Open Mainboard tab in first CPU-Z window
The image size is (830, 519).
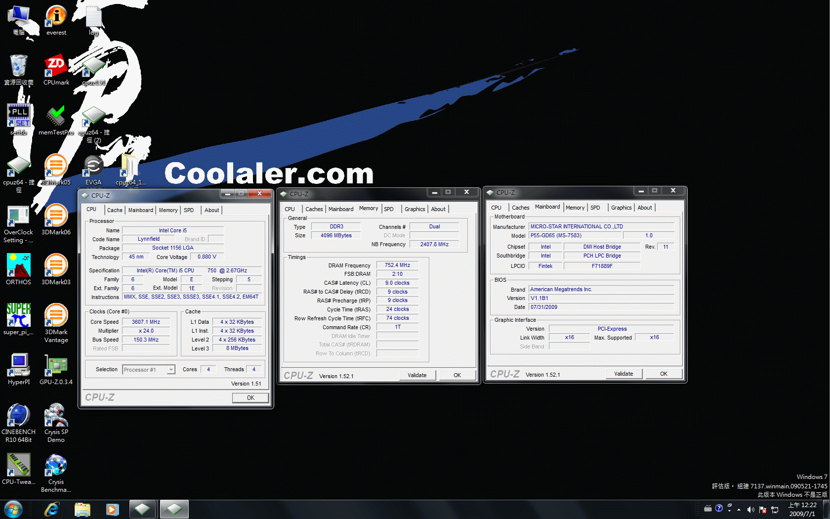pyautogui.click(x=141, y=210)
